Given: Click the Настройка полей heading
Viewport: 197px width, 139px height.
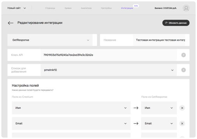Looking at the screenshot, I should (25, 85).
